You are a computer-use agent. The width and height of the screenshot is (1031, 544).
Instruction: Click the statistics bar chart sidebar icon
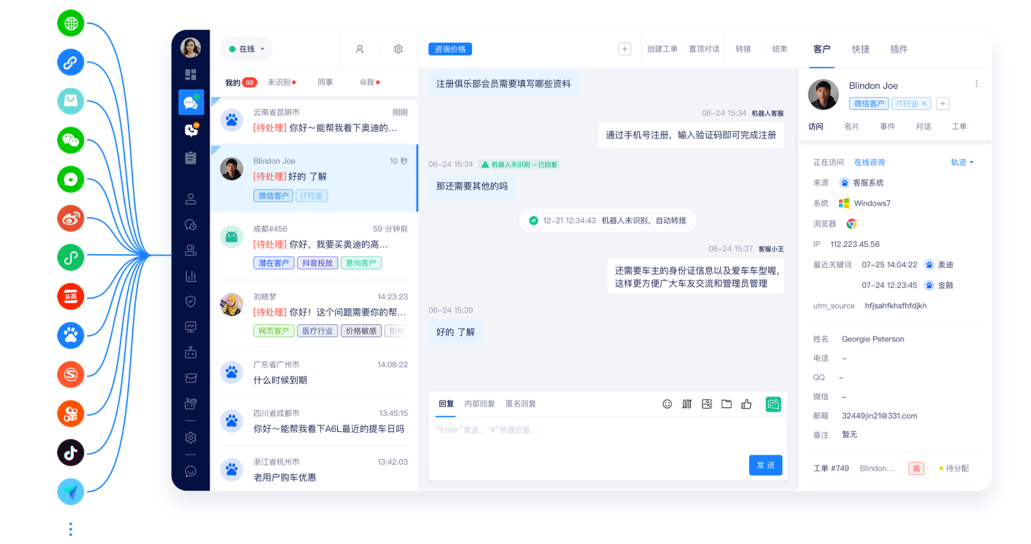click(x=191, y=277)
